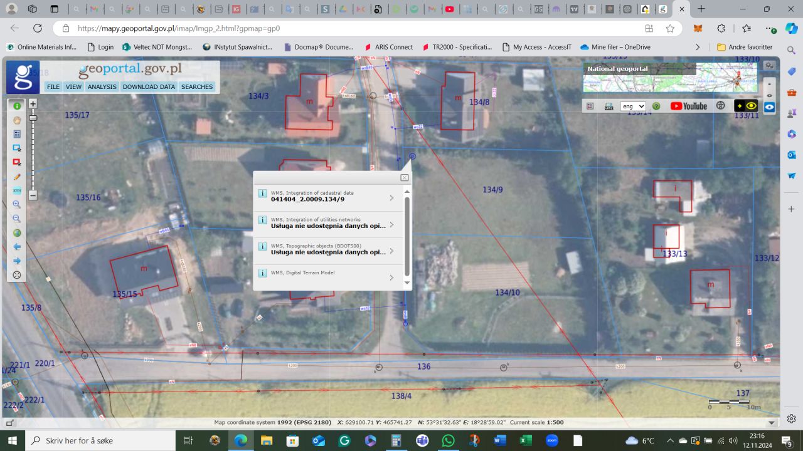The height and width of the screenshot is (451, 803).
Task: Open Online Materials Inf... bookmark
Action: [x=41, y=47]
